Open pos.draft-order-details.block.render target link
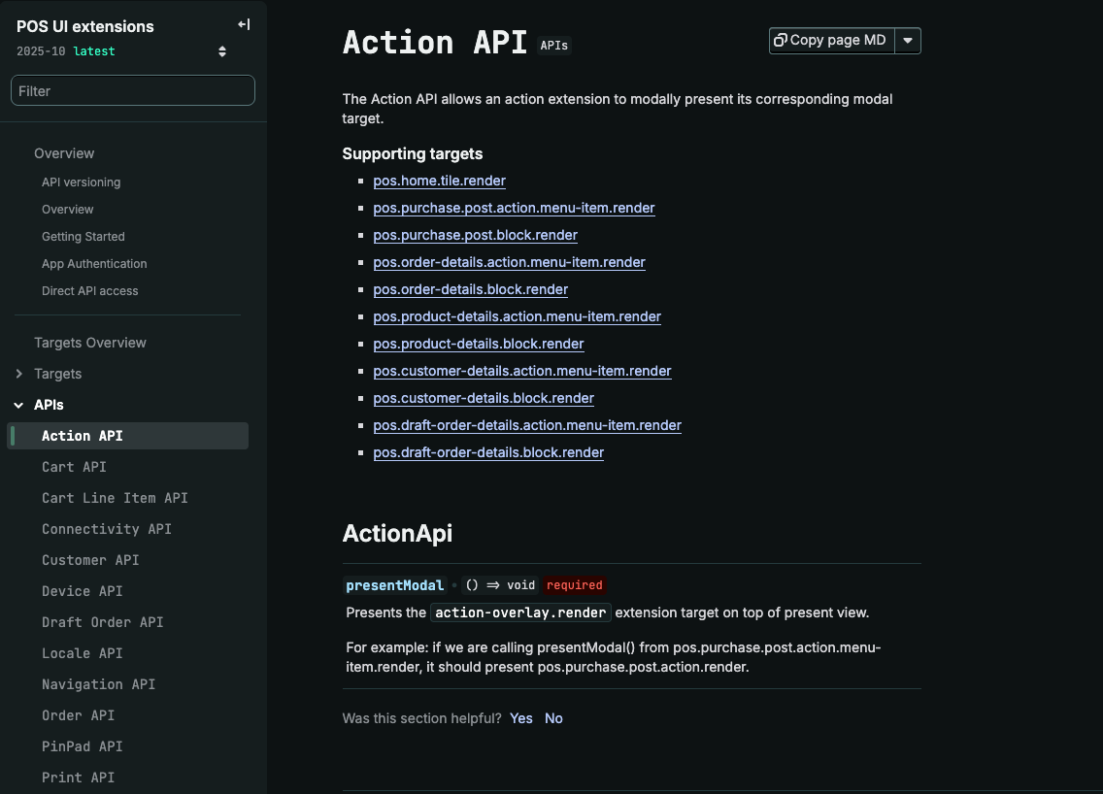The image size is (1103, 794). coord(488,452)
